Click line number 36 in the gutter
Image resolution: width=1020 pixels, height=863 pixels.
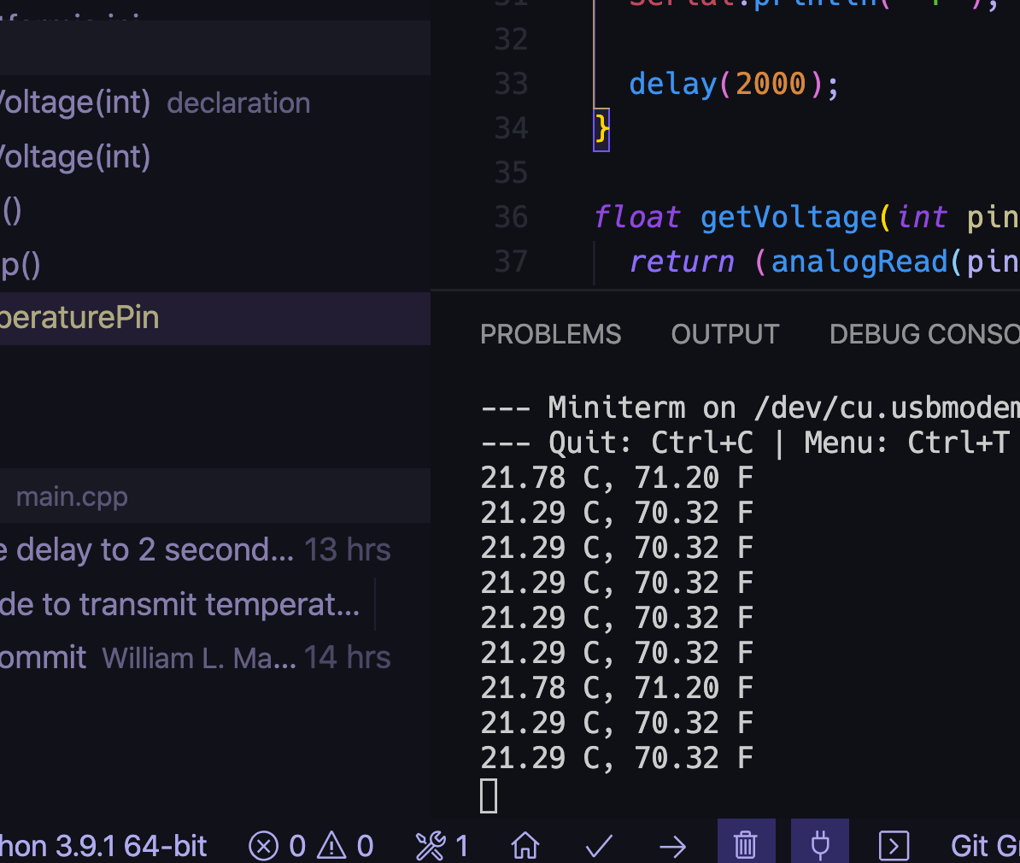(x=512, y=217)
